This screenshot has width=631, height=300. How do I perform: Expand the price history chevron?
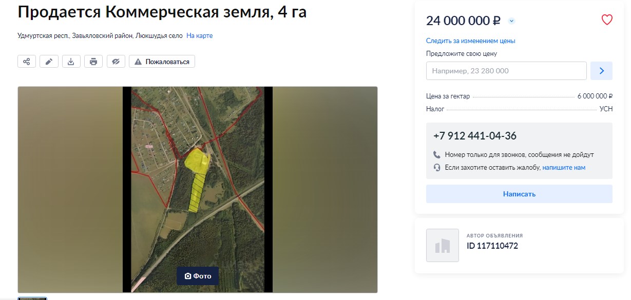click(x=511, y=21)
